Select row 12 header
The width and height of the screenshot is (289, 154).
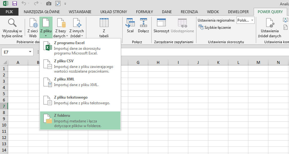(4, 138)
